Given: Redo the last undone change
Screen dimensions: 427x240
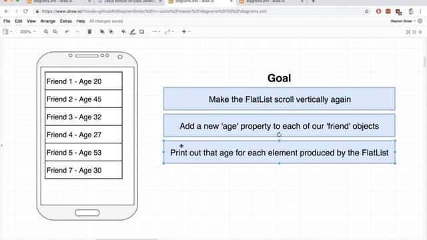Looking at the screenshot, I should pyautogui.click(x=77, y=32).
